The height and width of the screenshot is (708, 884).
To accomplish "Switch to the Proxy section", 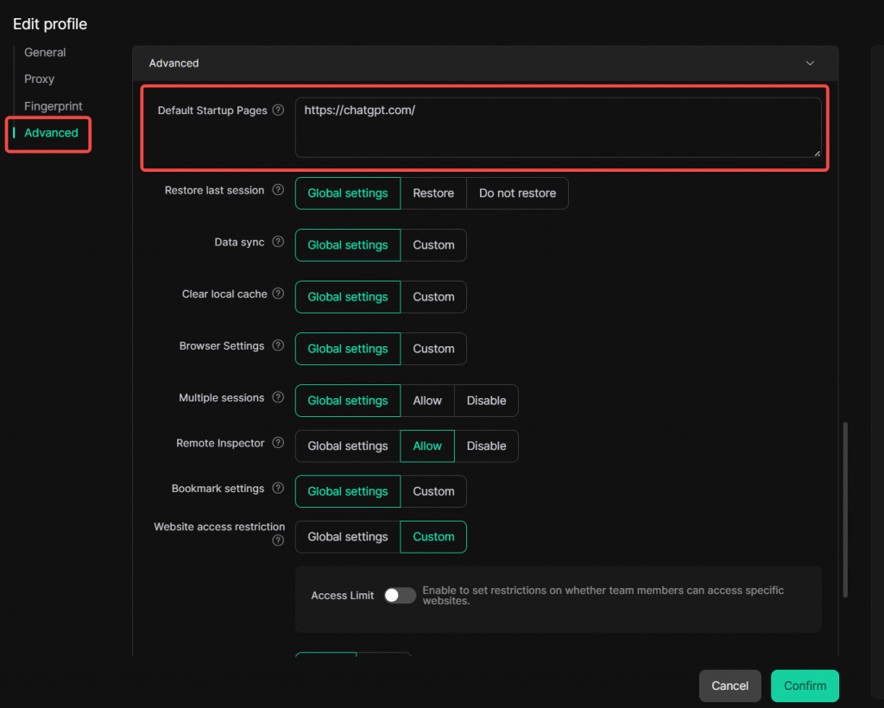I will click(39, 79).
